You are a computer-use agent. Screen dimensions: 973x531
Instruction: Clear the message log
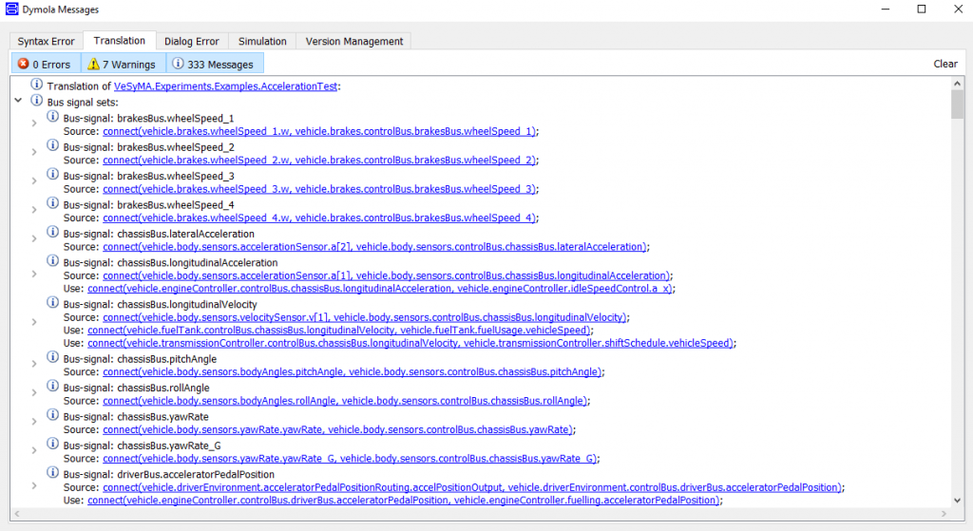point(945,64)
